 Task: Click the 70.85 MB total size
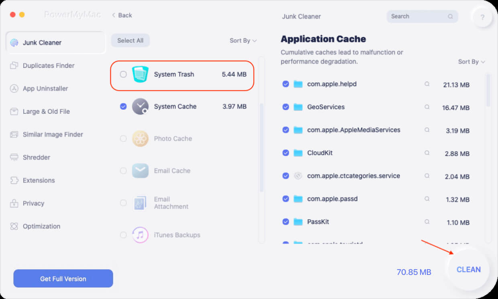pyautogui.click(x=414, y=272)
